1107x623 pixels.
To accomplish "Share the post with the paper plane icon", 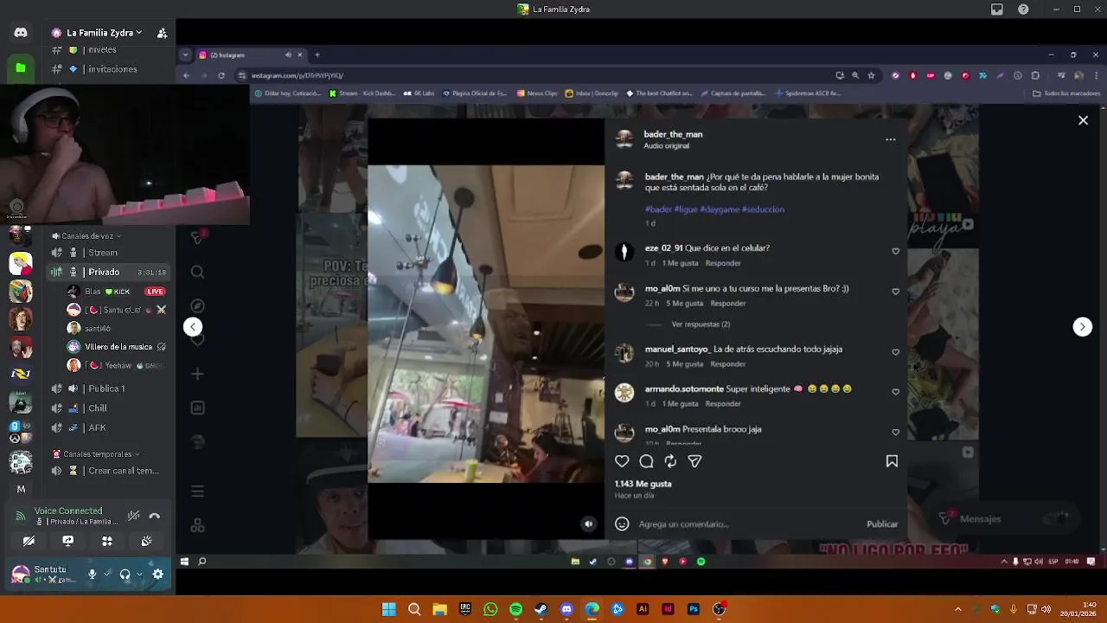I will [694, 461].
